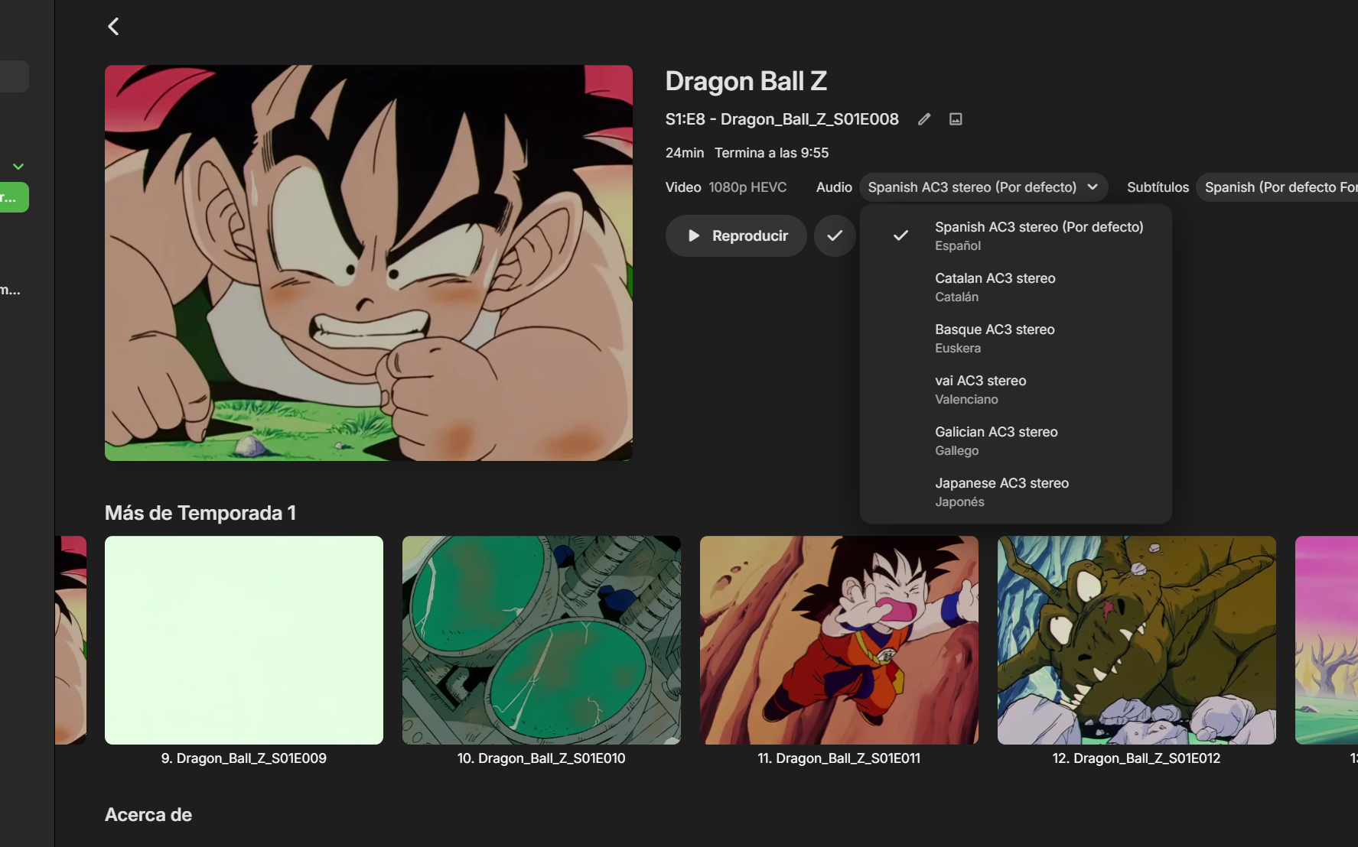The width and height of the screenshot is (1358, 847).
Task: Open episode 9 thumbnail
Action: click(244, 640)
